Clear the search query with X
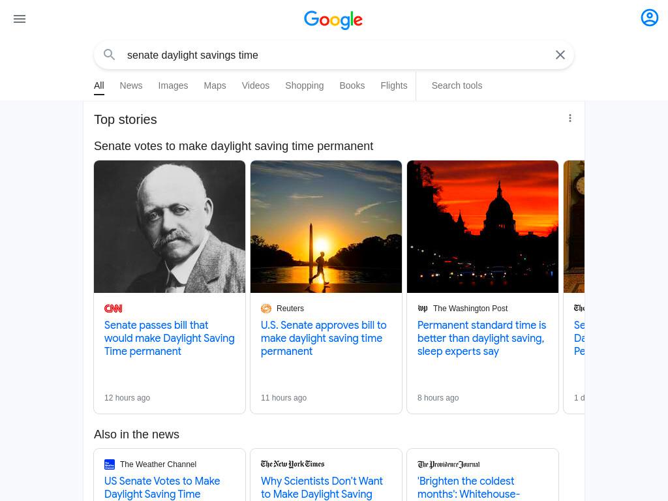Image resolution: width=668 pixels, height=501 pixels. point(560,55)
